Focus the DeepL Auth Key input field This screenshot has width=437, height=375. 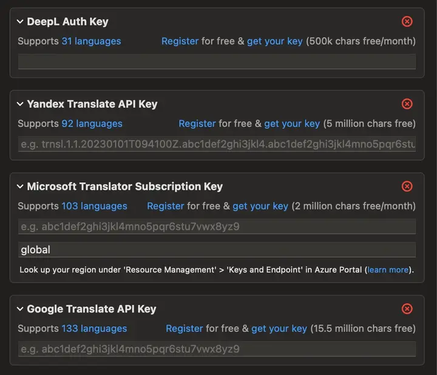pos(217,61)
